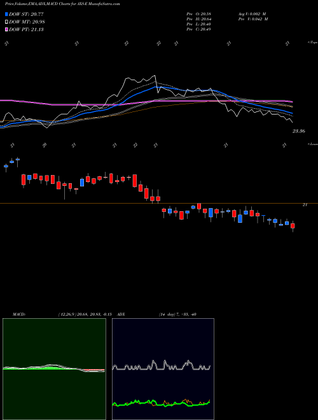Click the 'Pre H: 20.64' value
Image resolution: width=318 pixels, height=420 pixels.
[198, 19]
